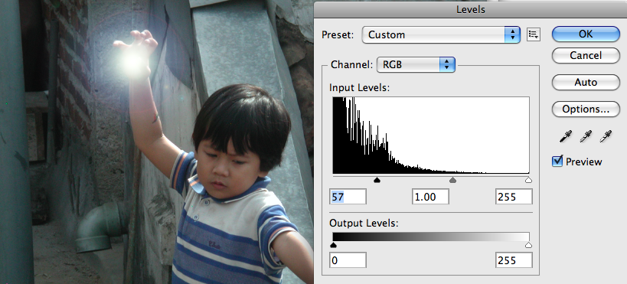Click the output shadow field showing 0

tap(348, 260)
